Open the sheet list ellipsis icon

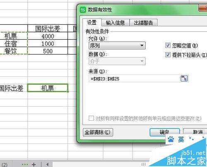(x=25, y=164)
